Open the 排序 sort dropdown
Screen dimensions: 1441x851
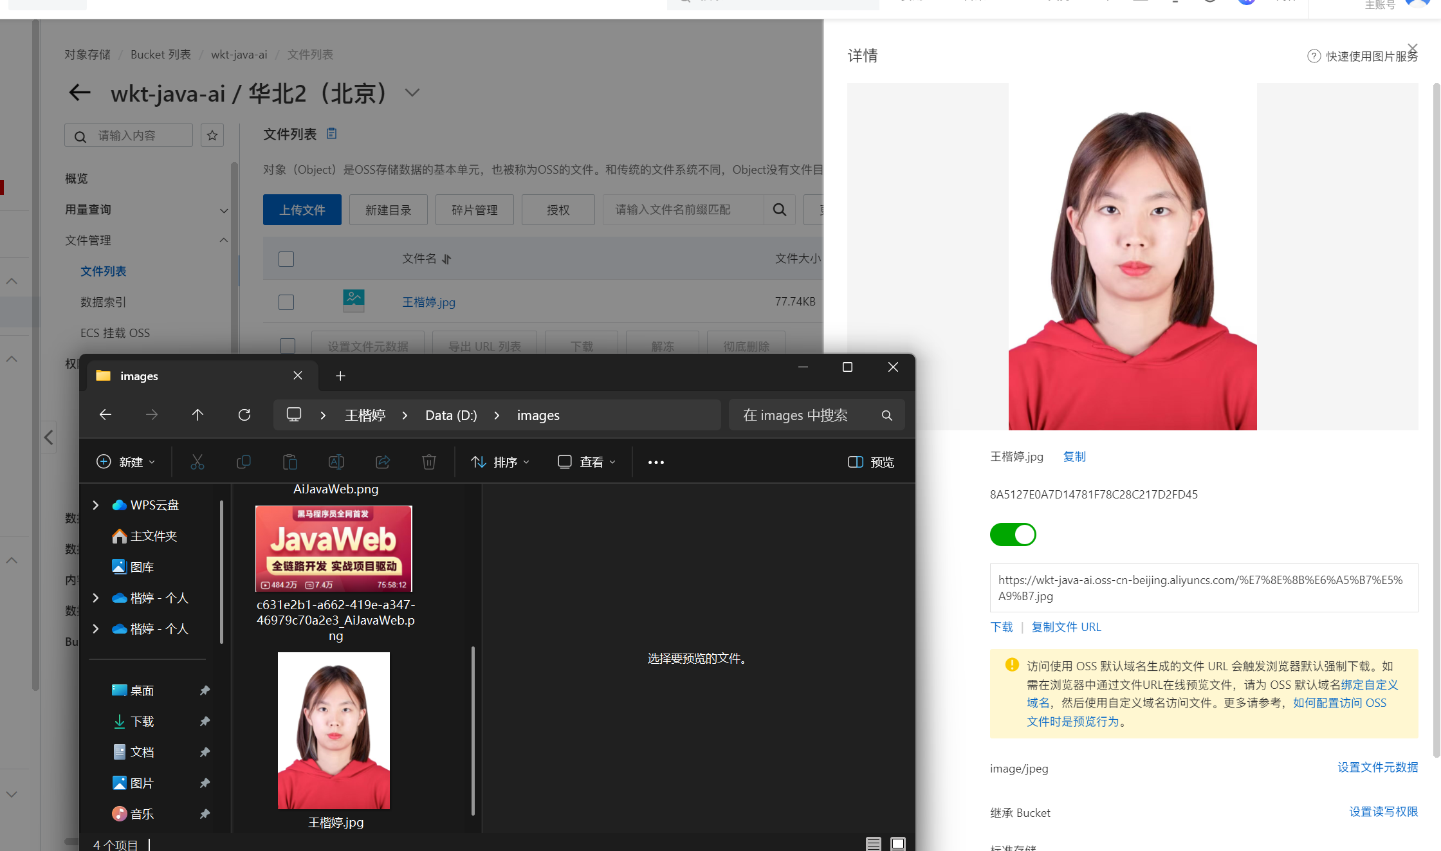click(x=500, y=462)
